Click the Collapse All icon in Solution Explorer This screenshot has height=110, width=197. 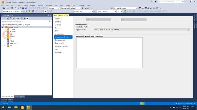click(21, 18)
